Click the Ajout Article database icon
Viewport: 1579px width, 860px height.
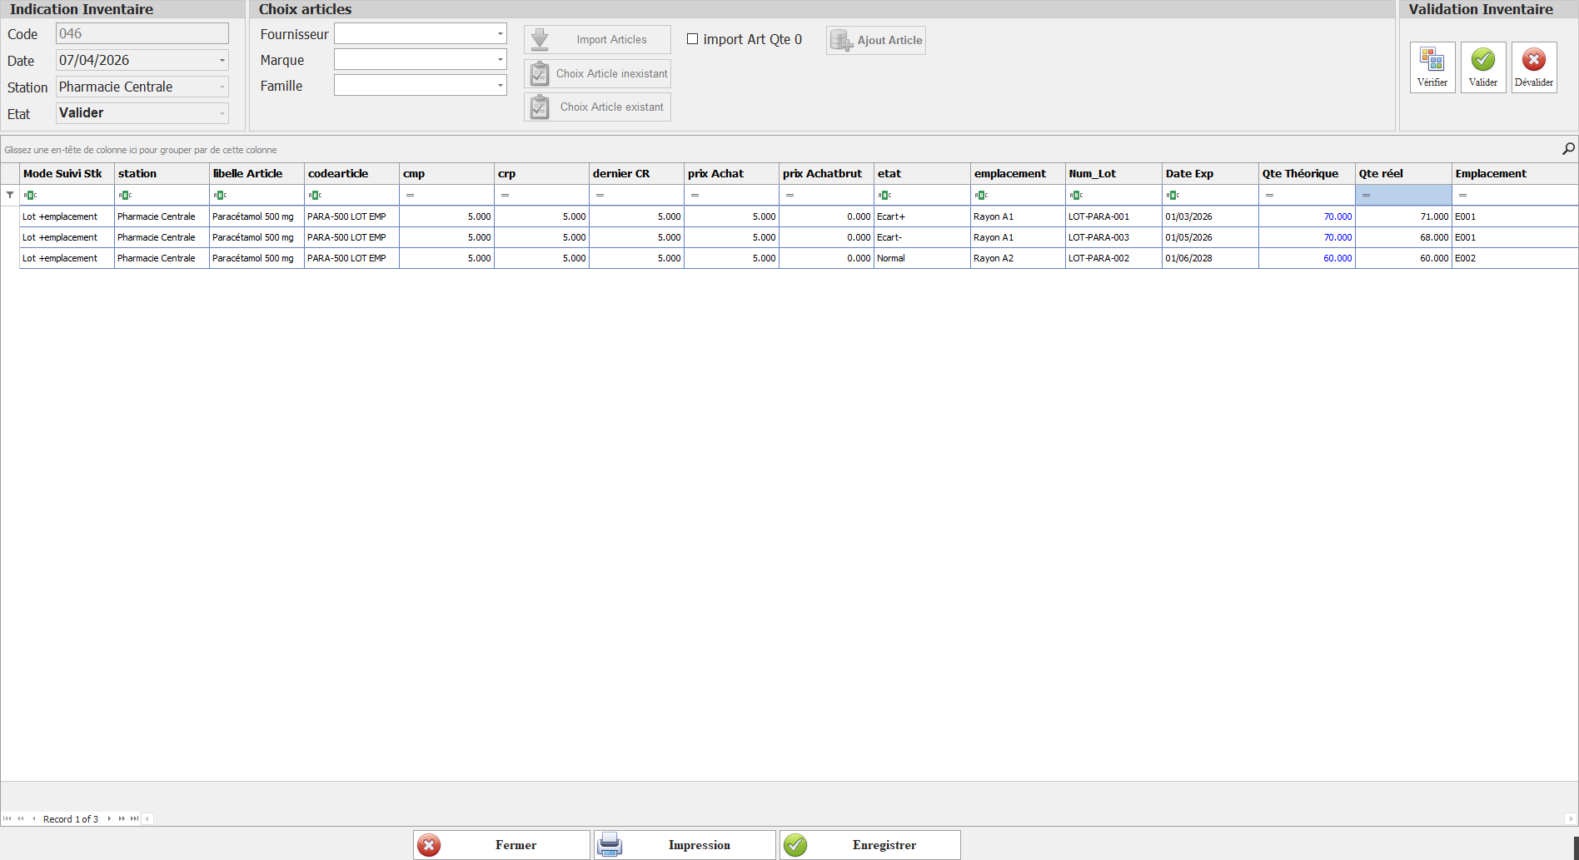(x=841, y=40)
